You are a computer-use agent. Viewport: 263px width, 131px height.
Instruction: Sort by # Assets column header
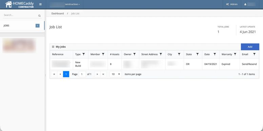pyautogui.click(x=115, y=54)
